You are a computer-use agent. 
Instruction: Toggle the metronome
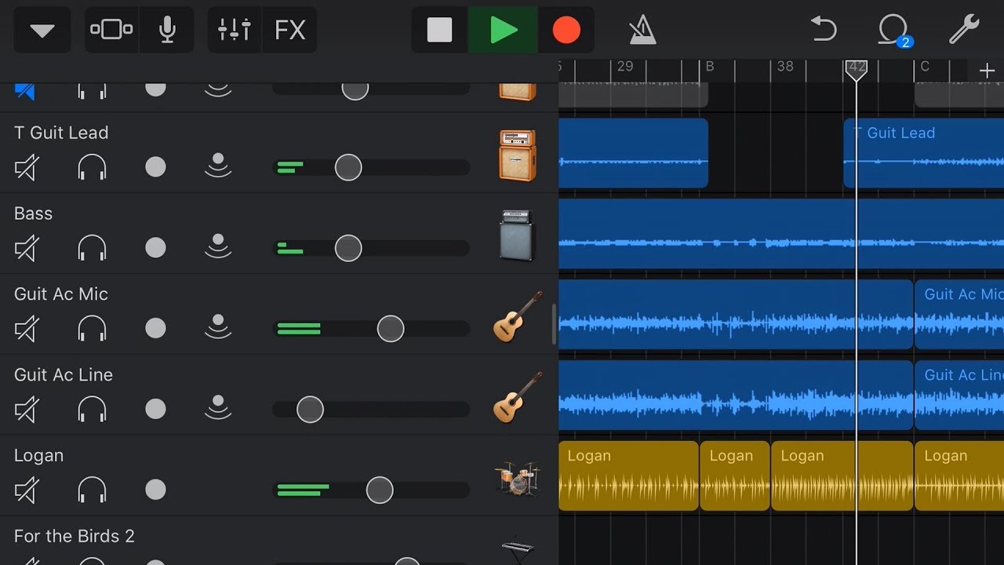click(x=642, y=31)
